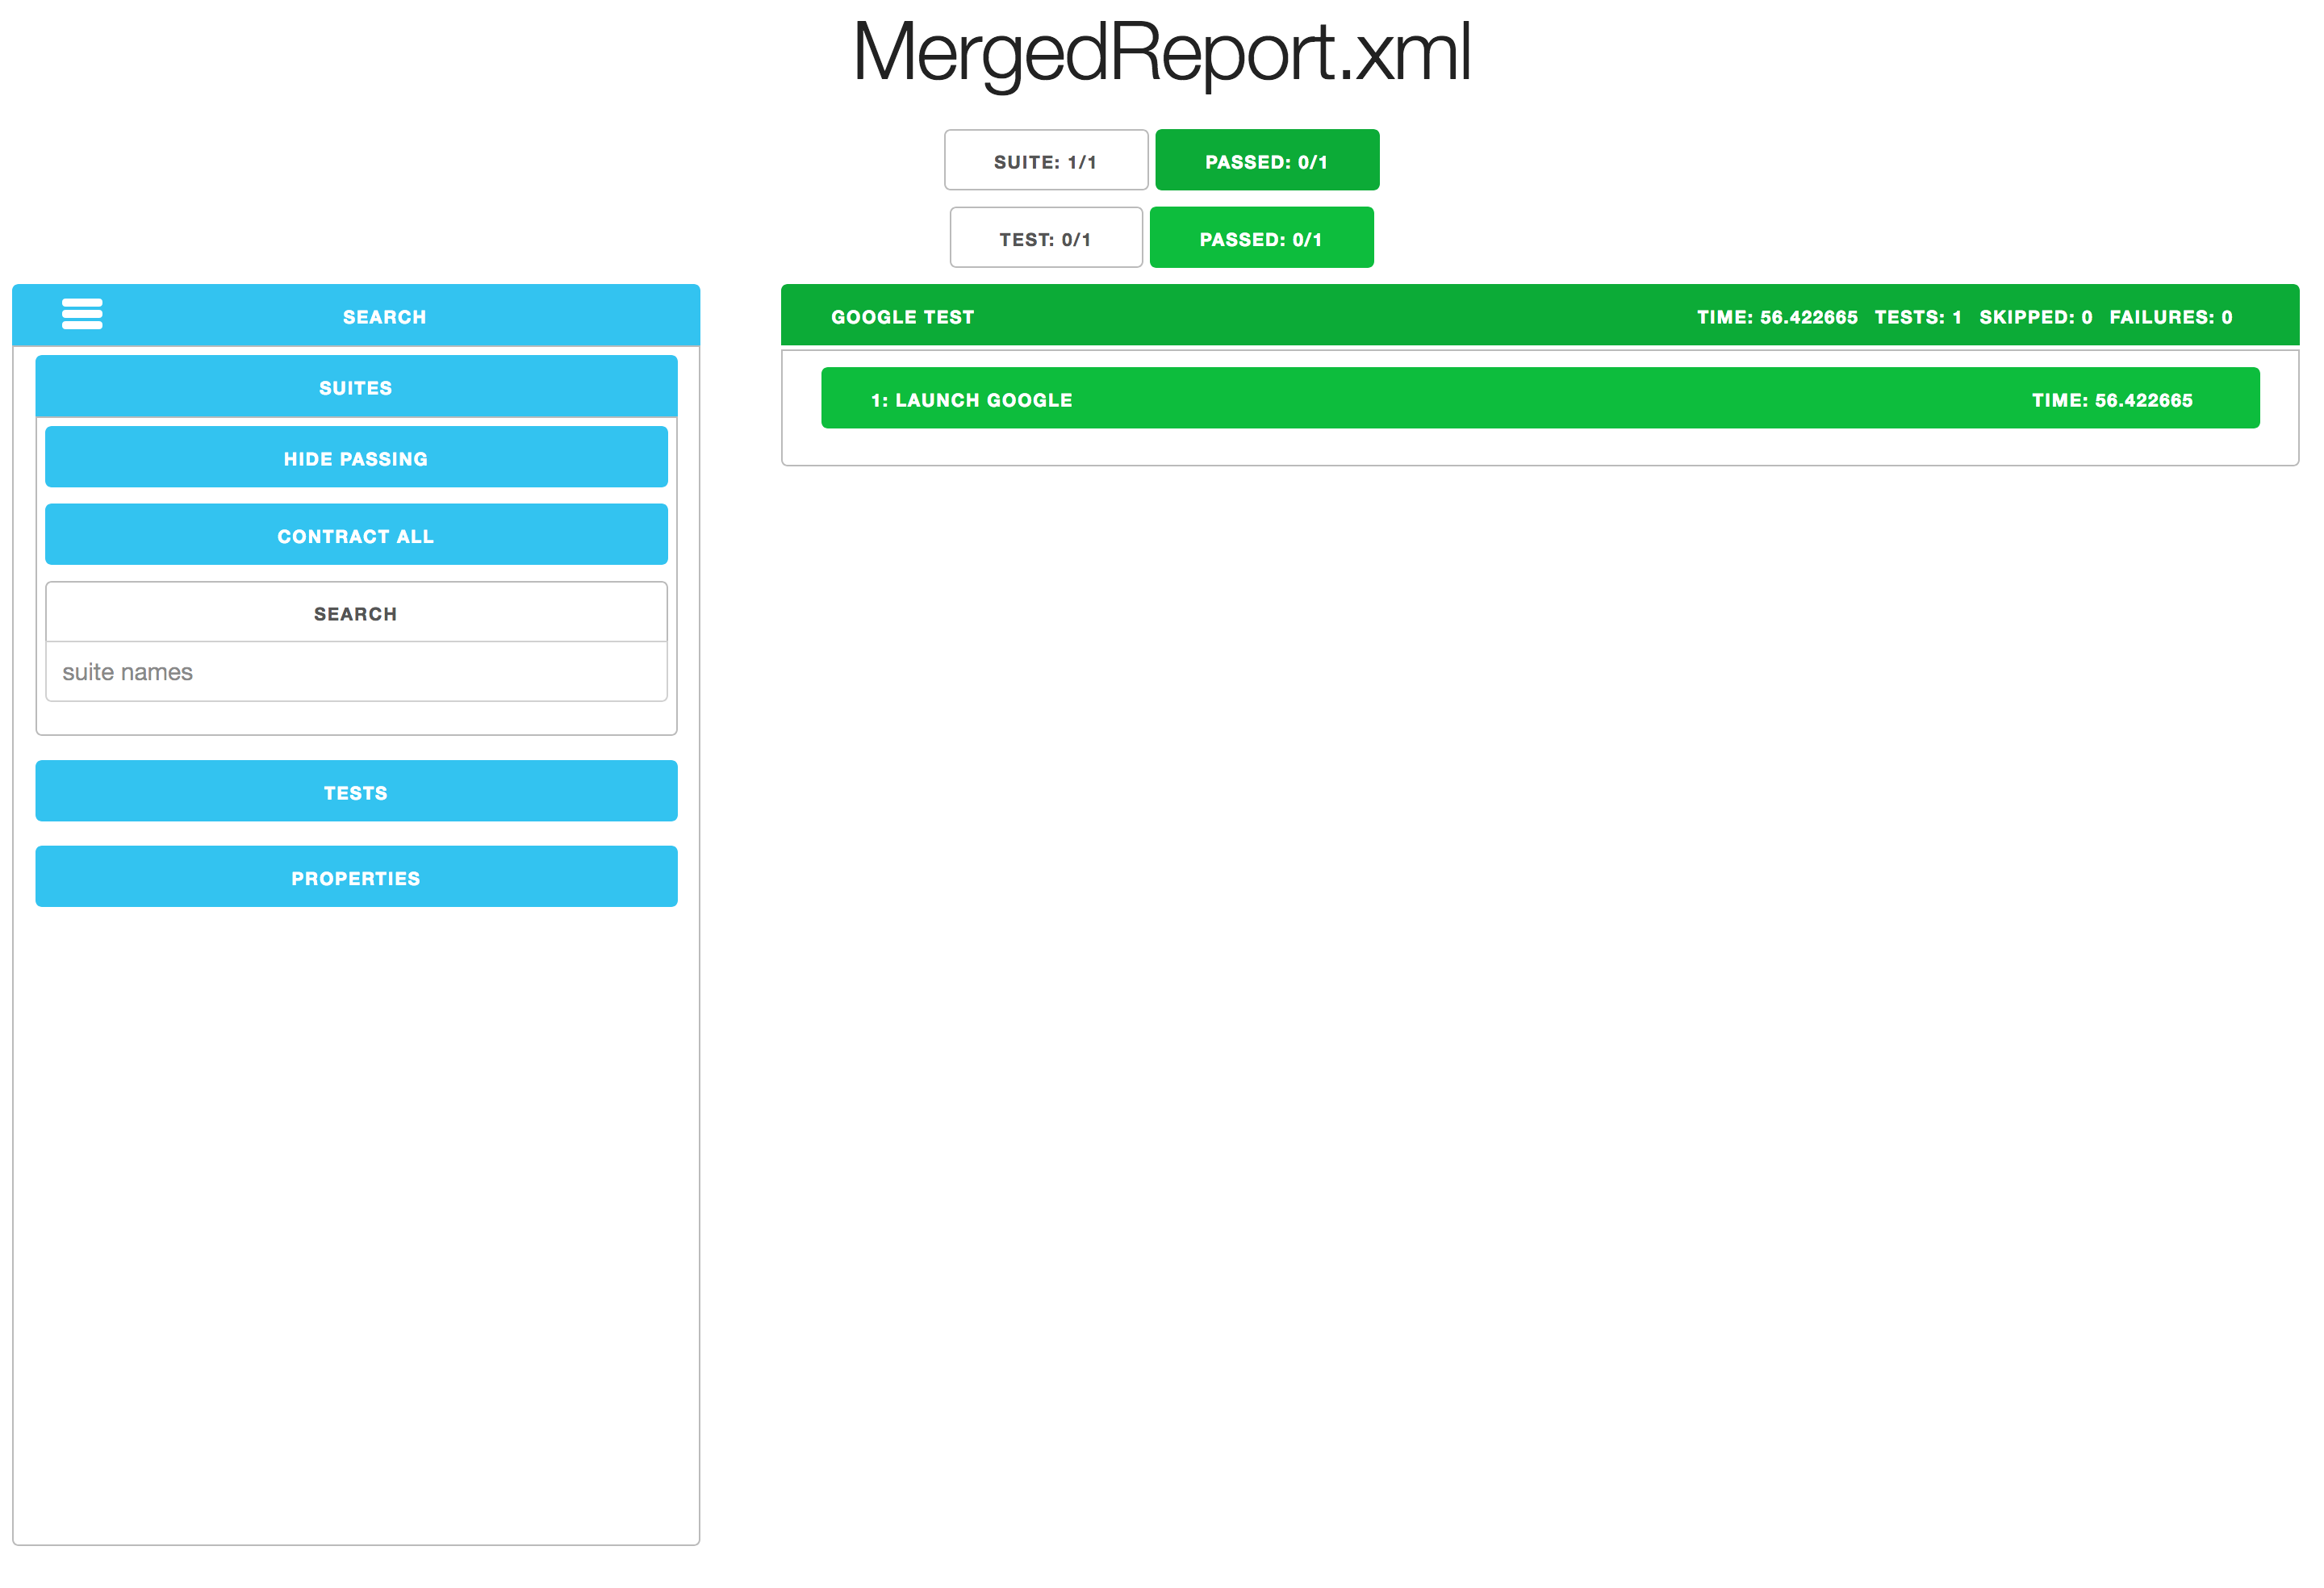
Task: Collapse the Suites section
Action: pos(356,388)
